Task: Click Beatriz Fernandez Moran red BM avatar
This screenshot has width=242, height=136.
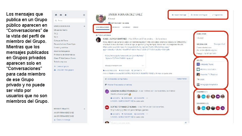Action: click(x=107, y=107)
